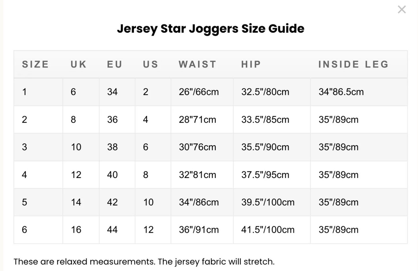Click the Jersey Star Joggers Size Guide title
This screenshot has width=418, height=271.
click(x=211, y=29)
